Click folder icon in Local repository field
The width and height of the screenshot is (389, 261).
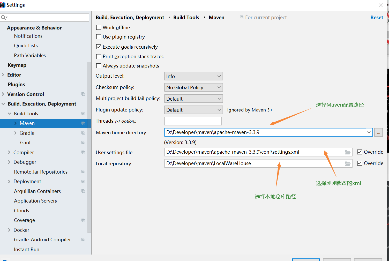(x=348, y=164)
